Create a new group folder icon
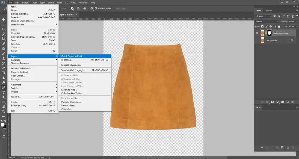The image size is (299, 159). [283, 102]
